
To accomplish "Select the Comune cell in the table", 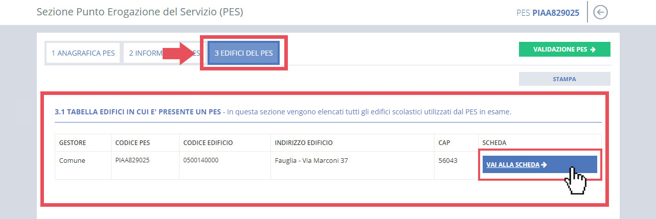I will (x=72, y=160).
